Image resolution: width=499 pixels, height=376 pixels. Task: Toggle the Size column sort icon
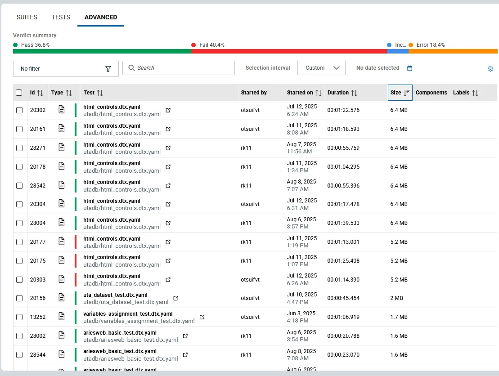pos(406,93)
